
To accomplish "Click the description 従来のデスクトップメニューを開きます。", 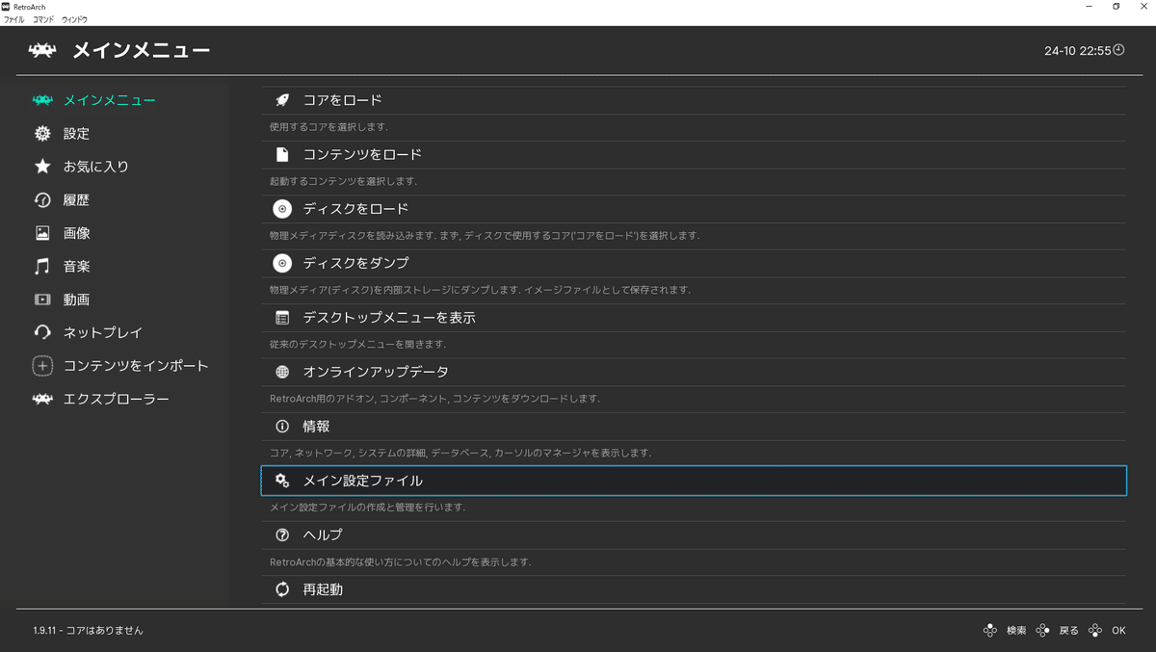I will (x=357, y=344).
